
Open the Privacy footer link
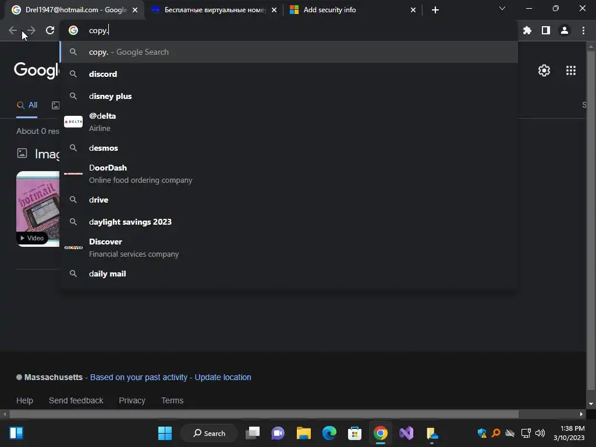132,400
